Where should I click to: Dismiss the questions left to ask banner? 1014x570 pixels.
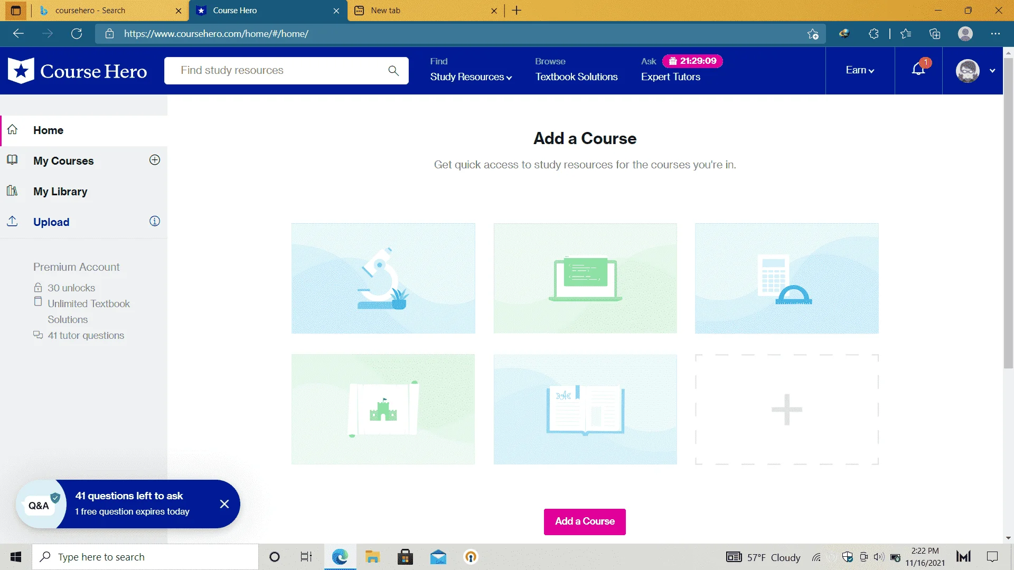[224, 504]
